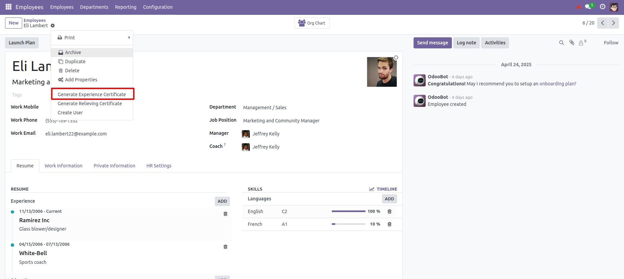Click Send message in chatter
Screen dimensions: 624x279
tap(432, 43)
